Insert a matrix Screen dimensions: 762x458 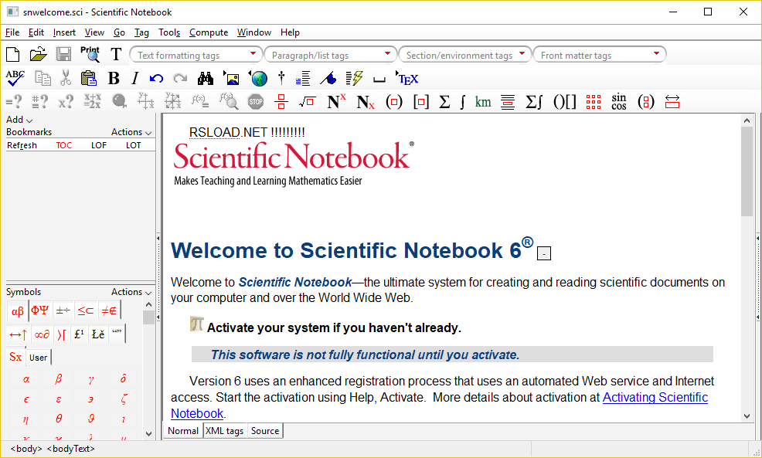click(x=593, y=101)
